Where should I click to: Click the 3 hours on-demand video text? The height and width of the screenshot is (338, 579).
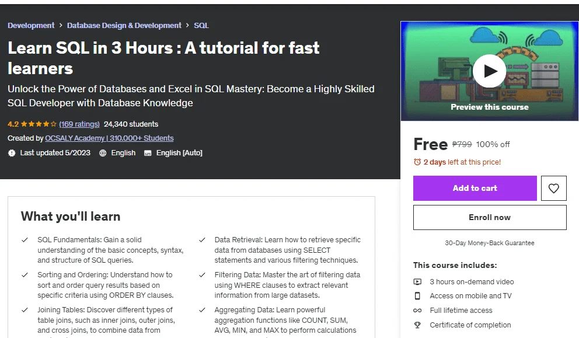[472, 282]
